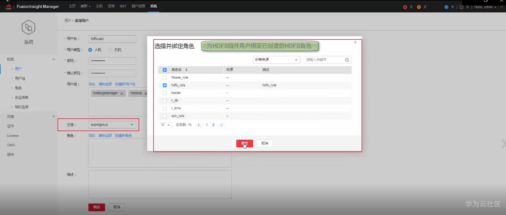506x215 pixels.
Task: Click the search magnifier in role dialog
Action: click(347, 60)
